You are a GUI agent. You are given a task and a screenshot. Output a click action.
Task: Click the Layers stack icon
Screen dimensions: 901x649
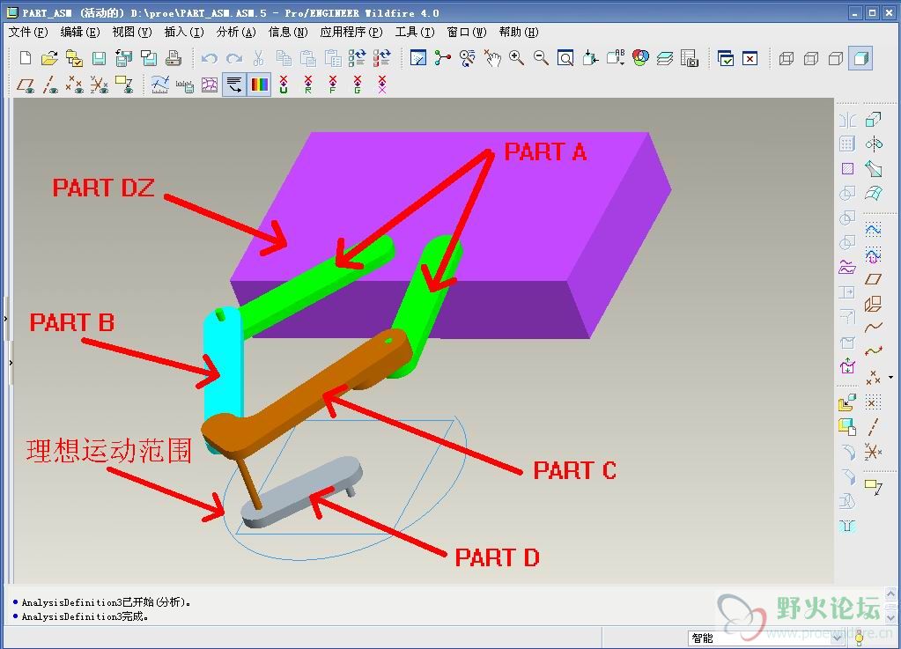tap(665, 58)
